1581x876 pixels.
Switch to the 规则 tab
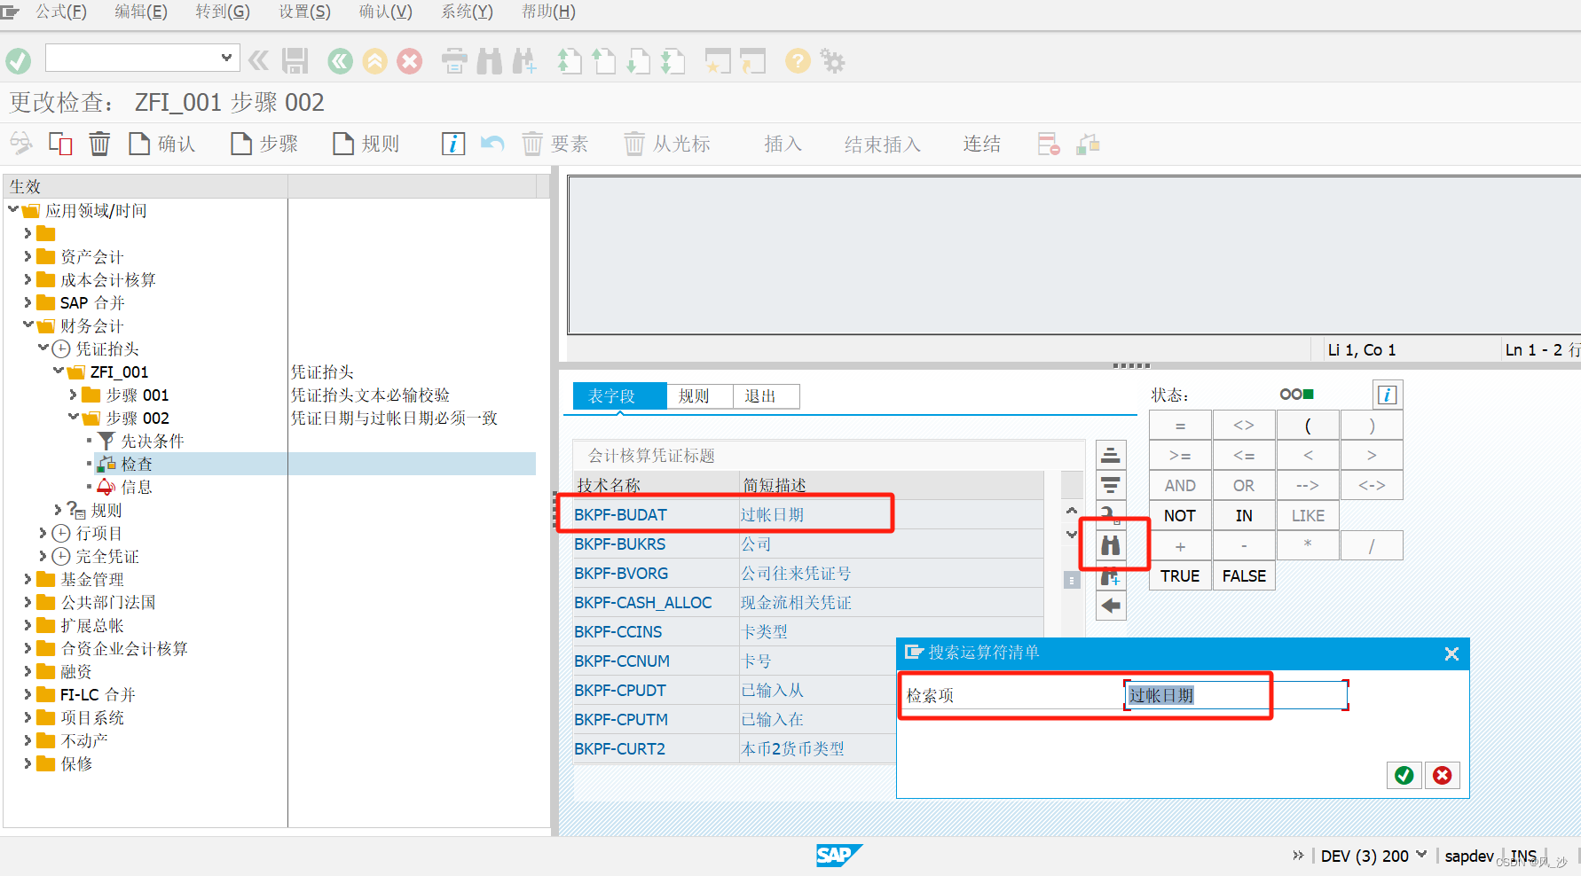click(699, 396)
